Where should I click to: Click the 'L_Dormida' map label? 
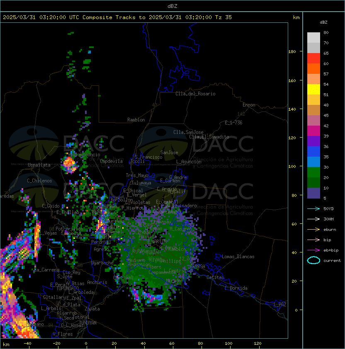pyautogui.click(x=236, y=288)
